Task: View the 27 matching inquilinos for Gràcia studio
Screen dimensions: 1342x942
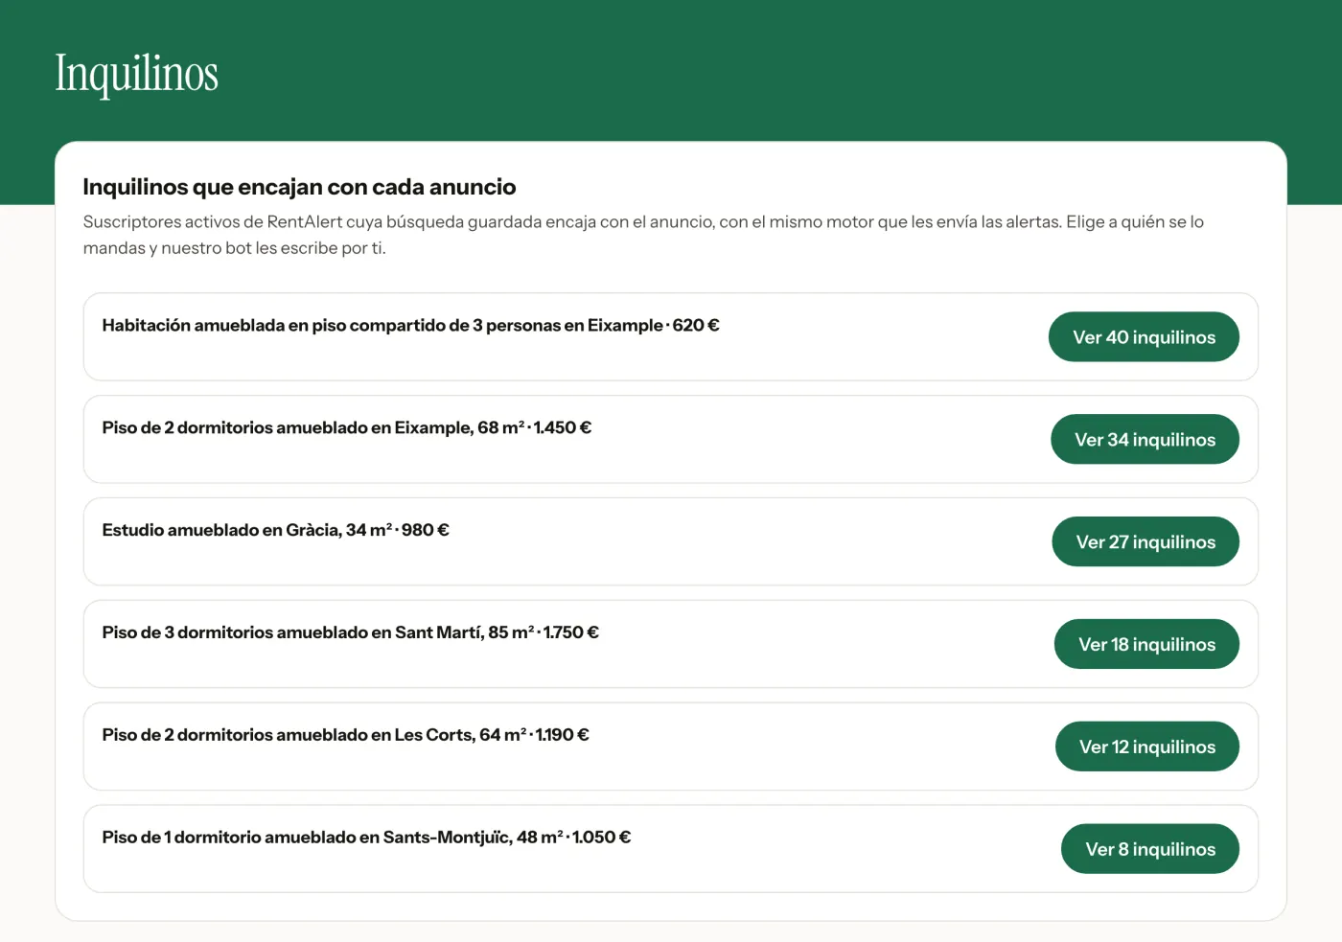Action: click(x=1145, y=541)
